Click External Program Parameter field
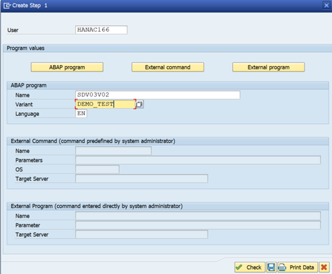332x274 pixels. tap(198, 225)
